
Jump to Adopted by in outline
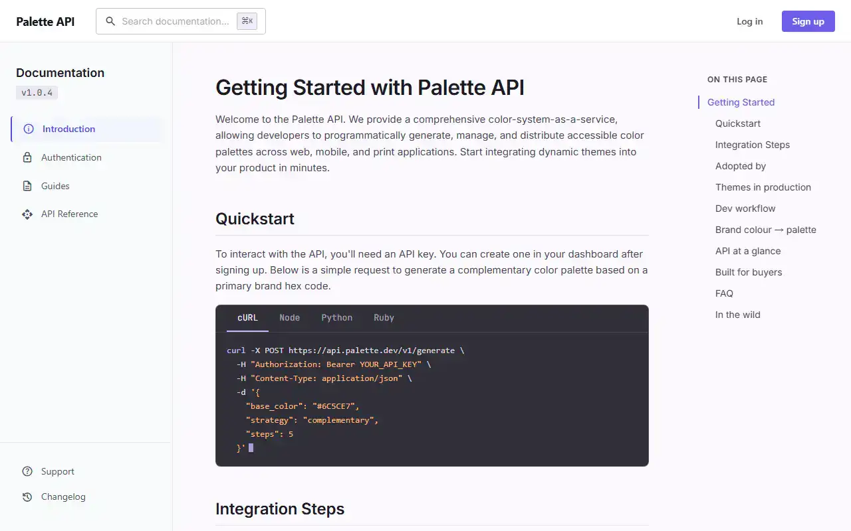pyautogui.click(x=741, y=166)
